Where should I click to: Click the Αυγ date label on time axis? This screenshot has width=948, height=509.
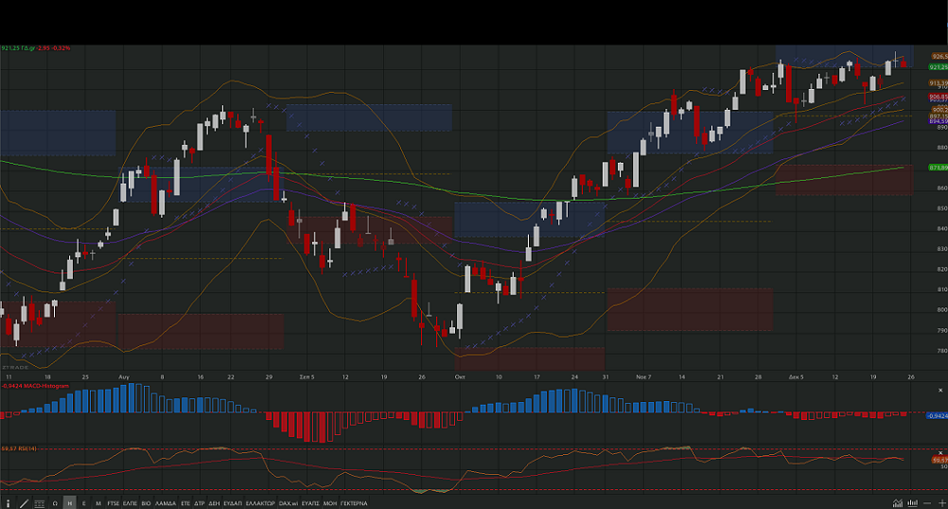click(124, 377)
